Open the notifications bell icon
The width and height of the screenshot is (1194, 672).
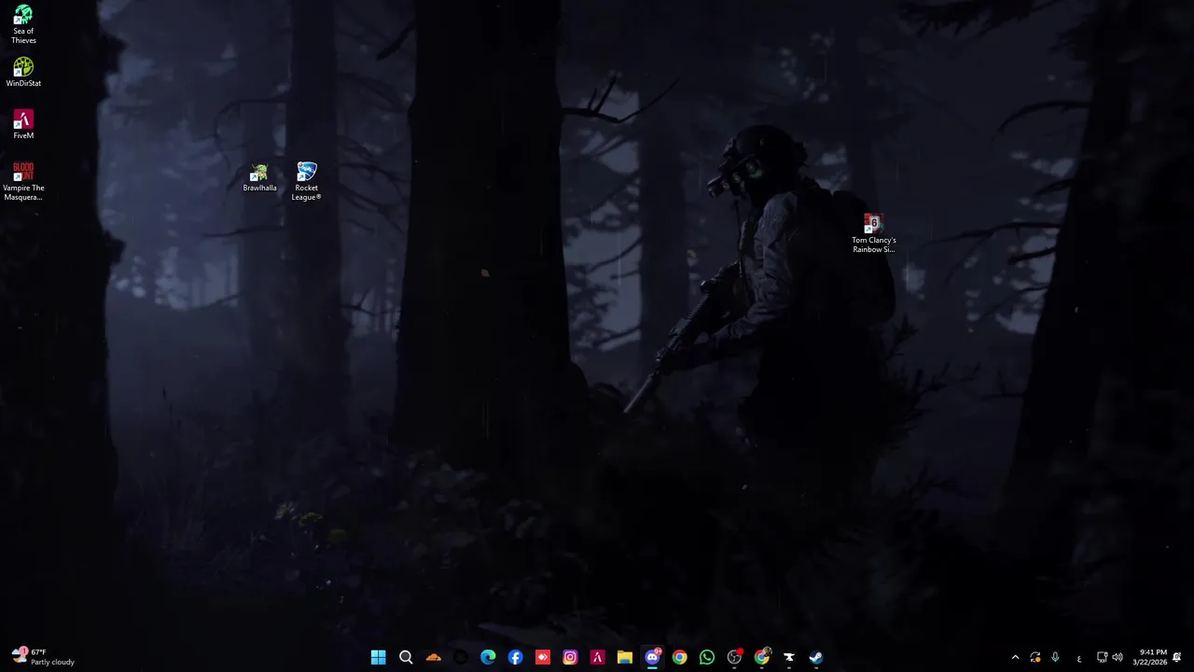pos(1177,657)
